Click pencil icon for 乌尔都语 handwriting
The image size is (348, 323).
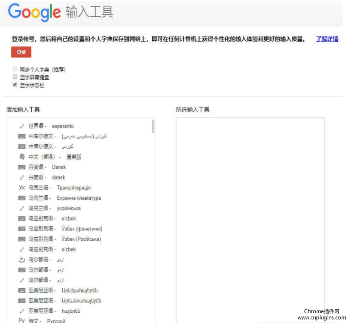tap(22, 280)
